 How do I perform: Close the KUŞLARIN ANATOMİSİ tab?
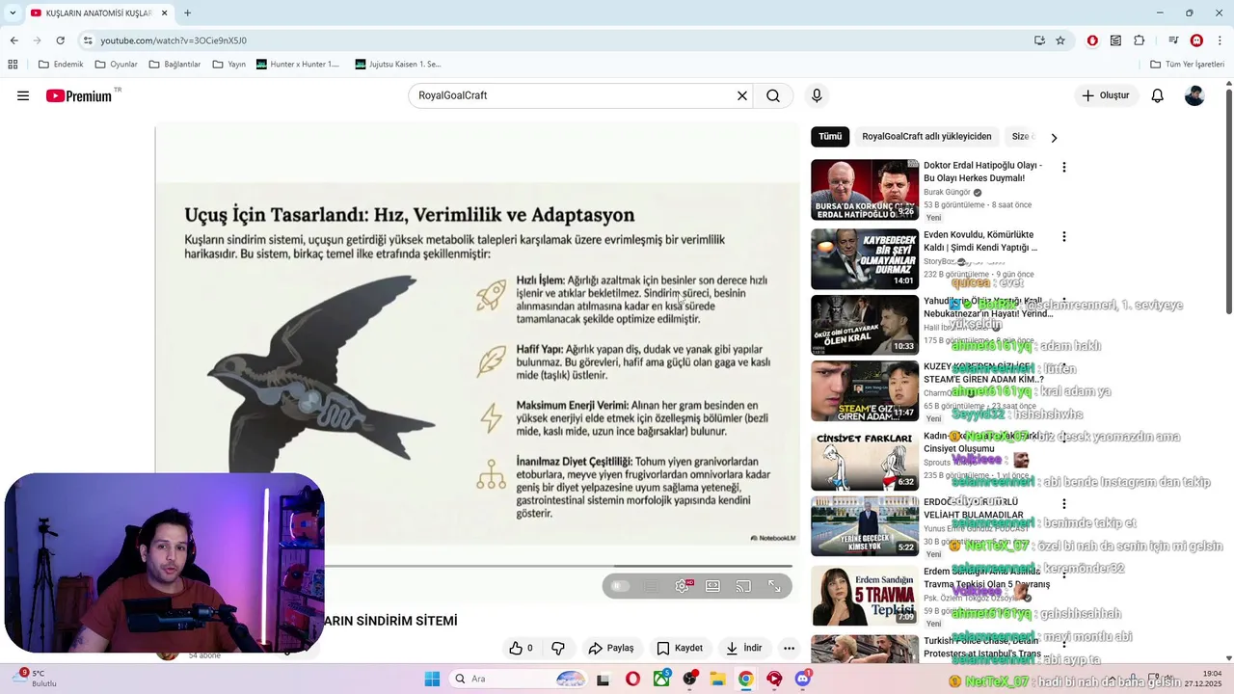(163, 13)
